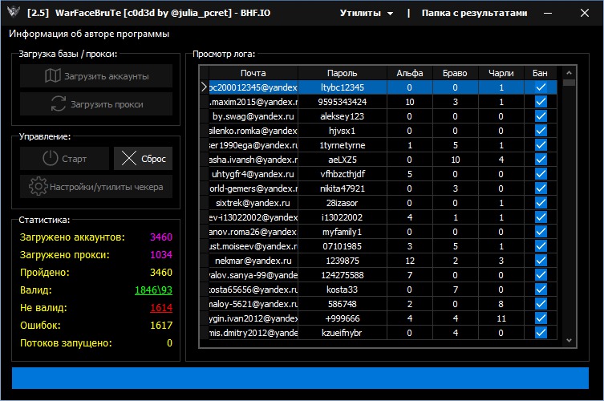
Task: Click the log table scroll-down arrow
Action: (x=569, y=341)
